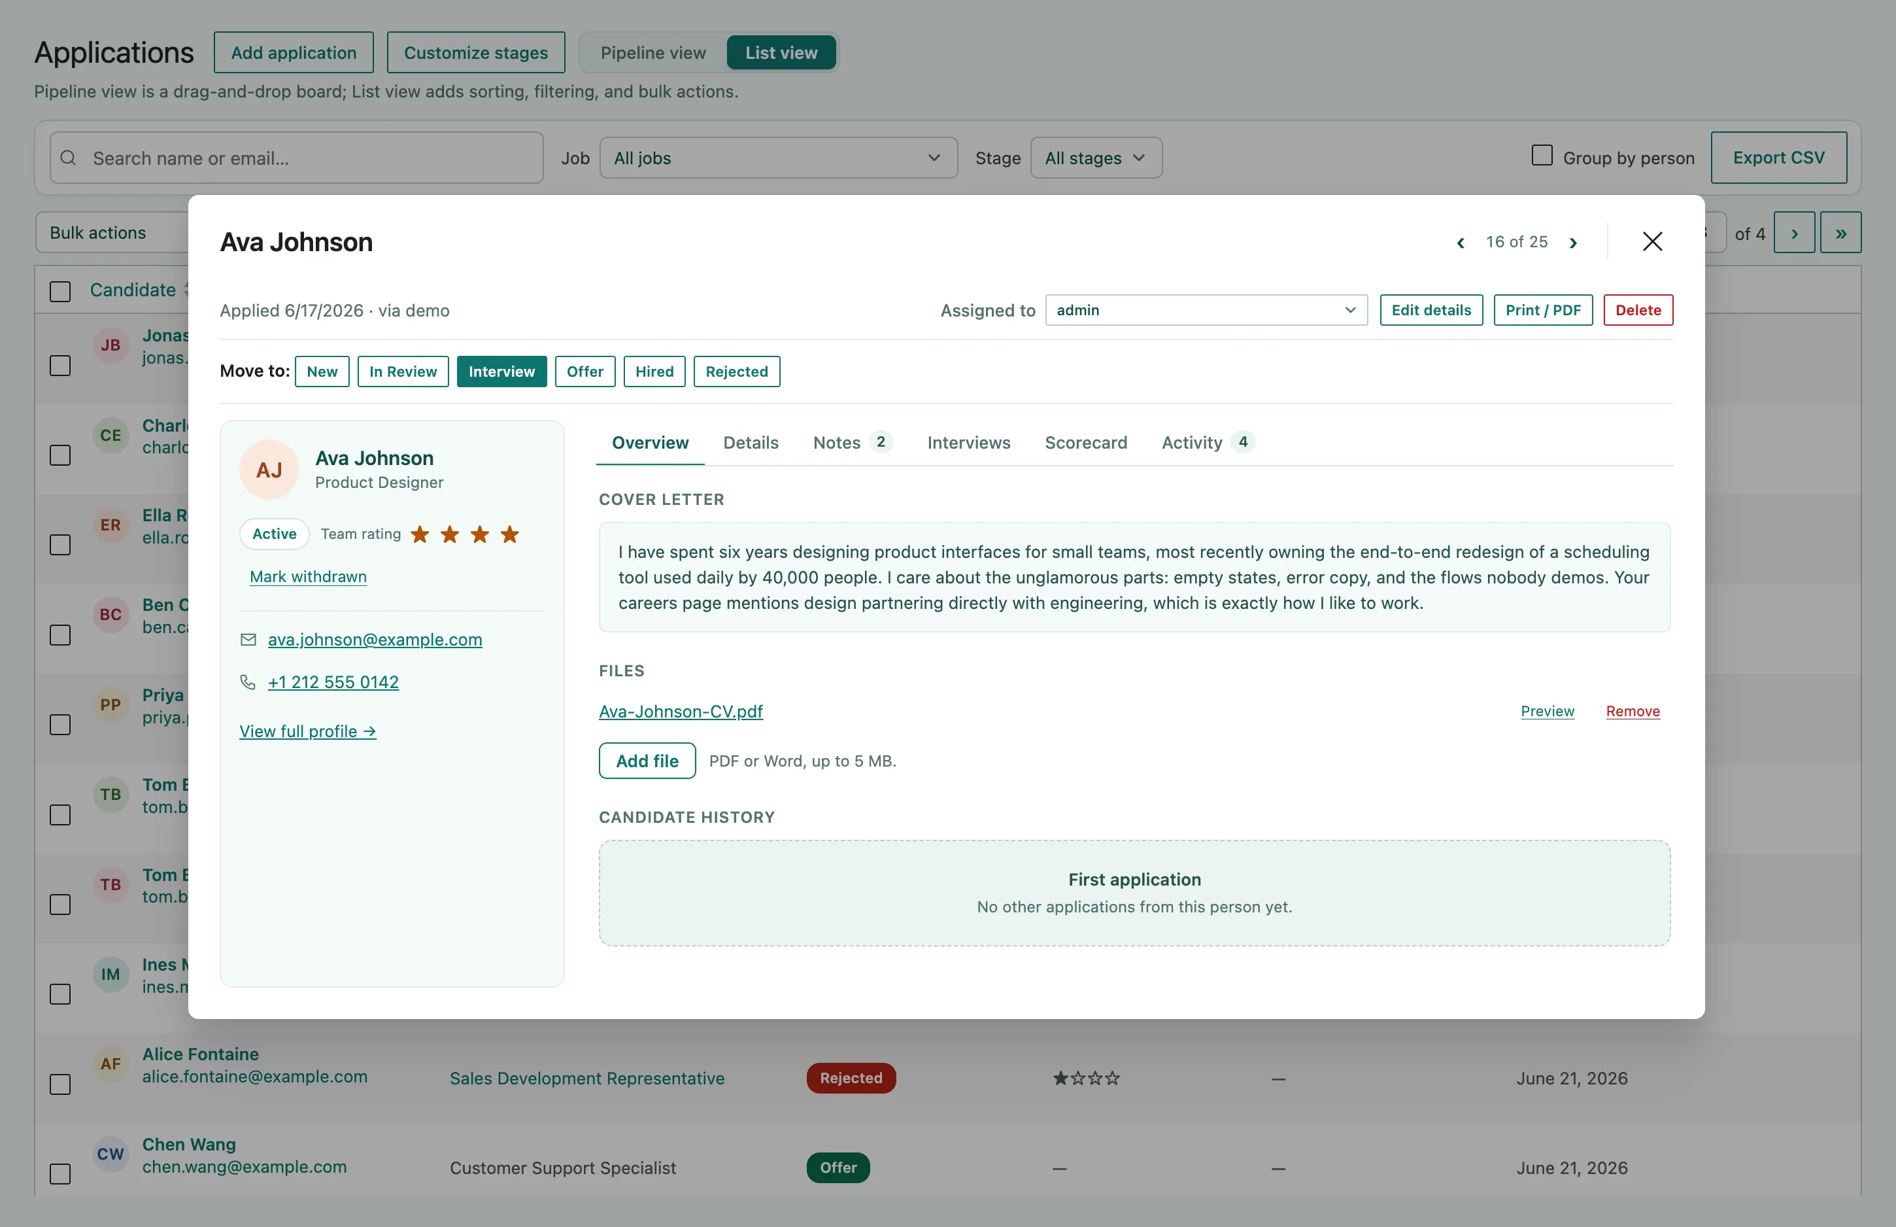Image resolution: width=1896 pixels, height=1227 pixels.
Task: Move application to In Review stage
Action: click(403, 372)
